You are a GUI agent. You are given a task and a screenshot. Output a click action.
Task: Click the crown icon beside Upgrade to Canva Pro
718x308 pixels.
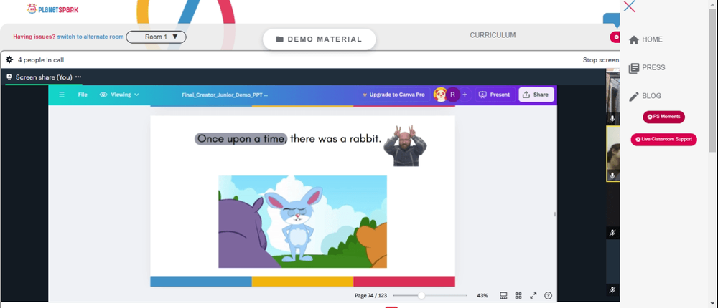click(x=365, y=95)
